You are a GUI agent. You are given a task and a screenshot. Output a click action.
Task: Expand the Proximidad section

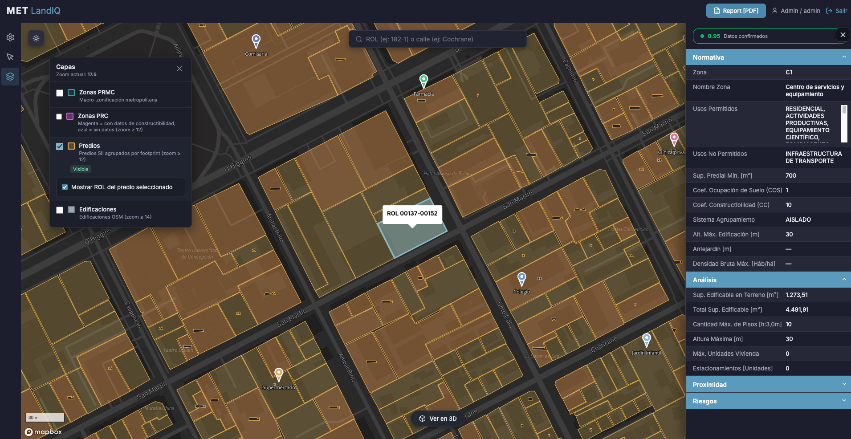pyautogui.click(x=768, y=385)
